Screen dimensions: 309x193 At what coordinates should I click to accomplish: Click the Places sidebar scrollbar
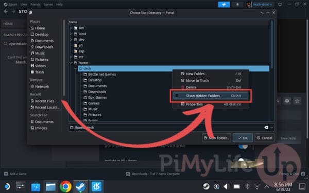pyautogui.click(x=64, y=57)
